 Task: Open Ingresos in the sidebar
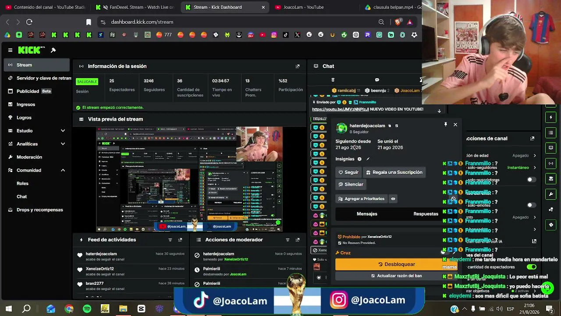(37, 104)
